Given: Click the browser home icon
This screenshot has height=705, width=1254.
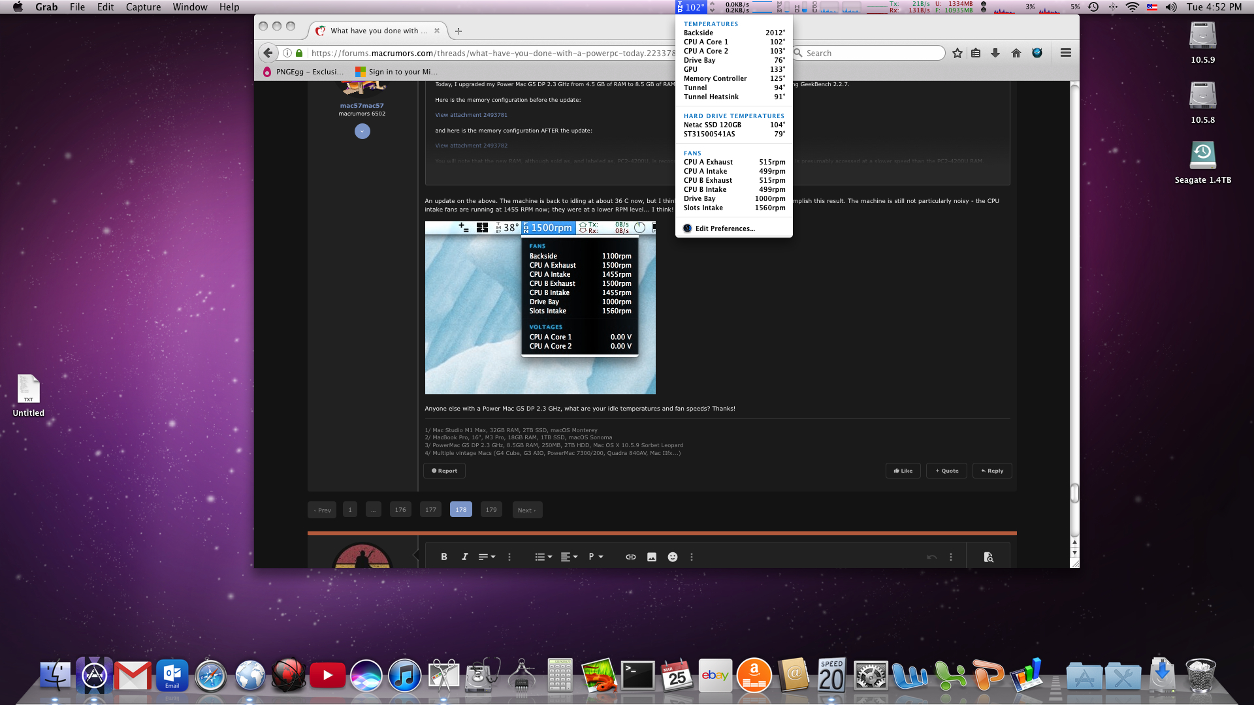Looking at the screenshot, I should click(1016, 53).
